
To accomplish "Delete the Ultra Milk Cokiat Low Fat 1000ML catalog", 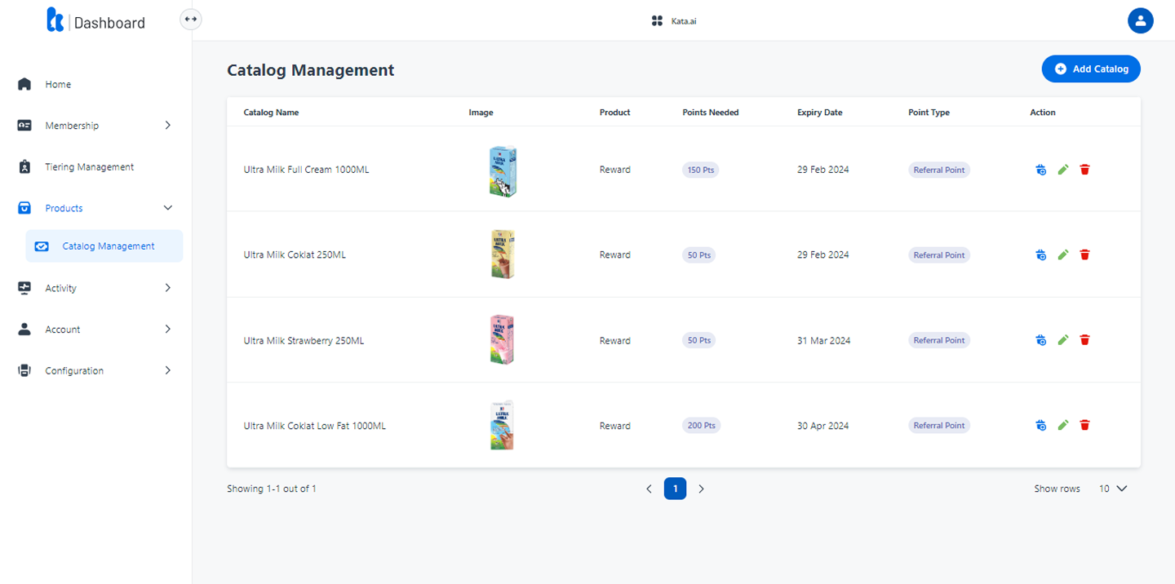I will tap(1084, 425).
